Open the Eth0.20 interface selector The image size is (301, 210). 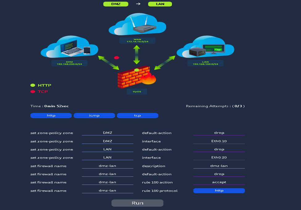pyautogui.click(x=219, y=157)
